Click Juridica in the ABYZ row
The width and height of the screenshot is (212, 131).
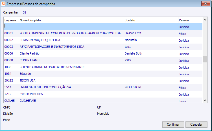(x=184, y=47)
